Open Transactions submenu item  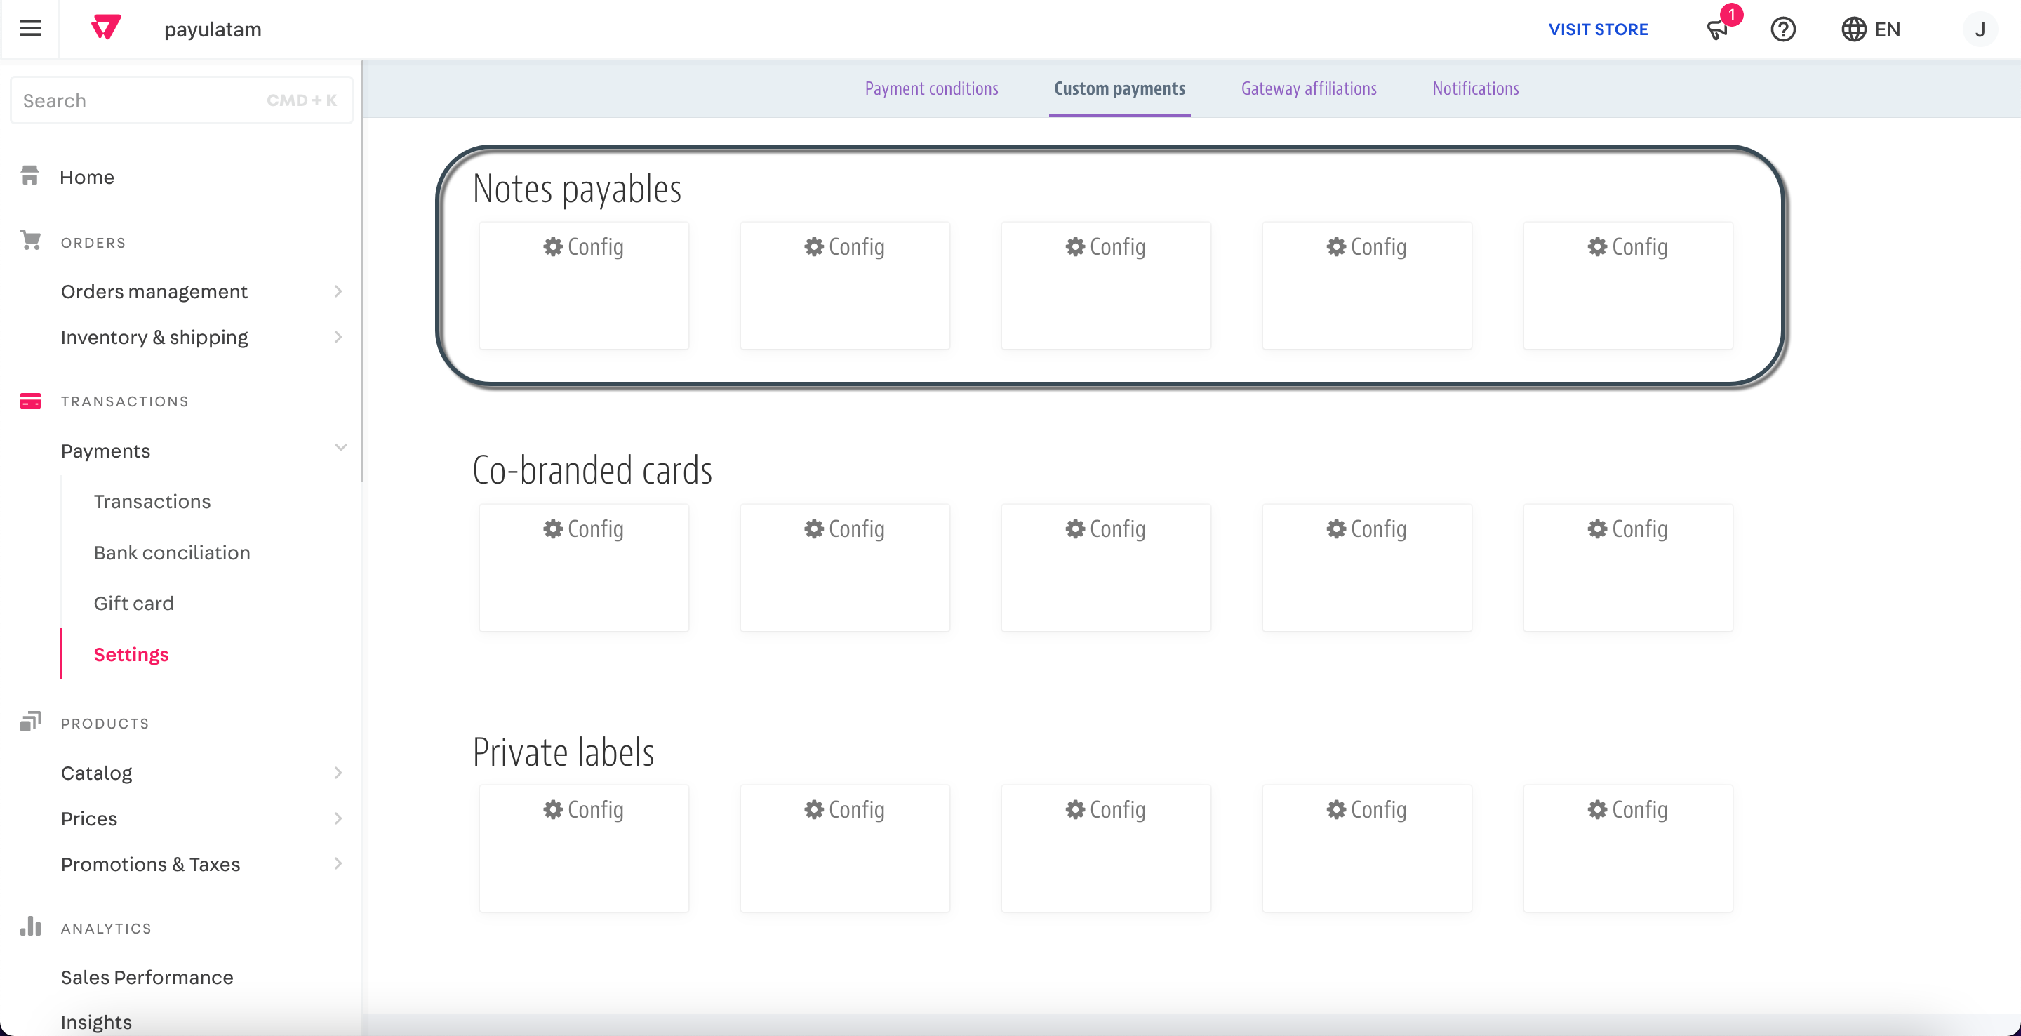pyautogui.click(x=152, y=502)
